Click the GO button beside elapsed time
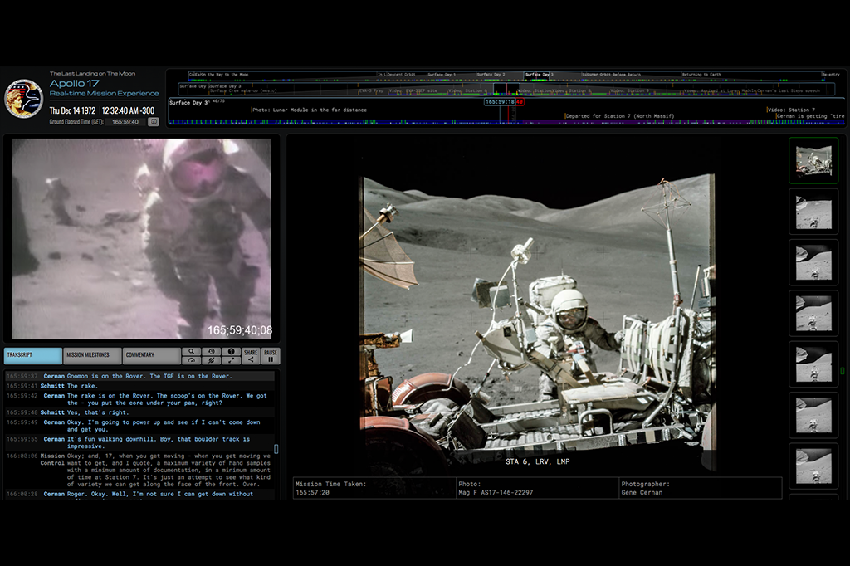 tap(154, 122)
